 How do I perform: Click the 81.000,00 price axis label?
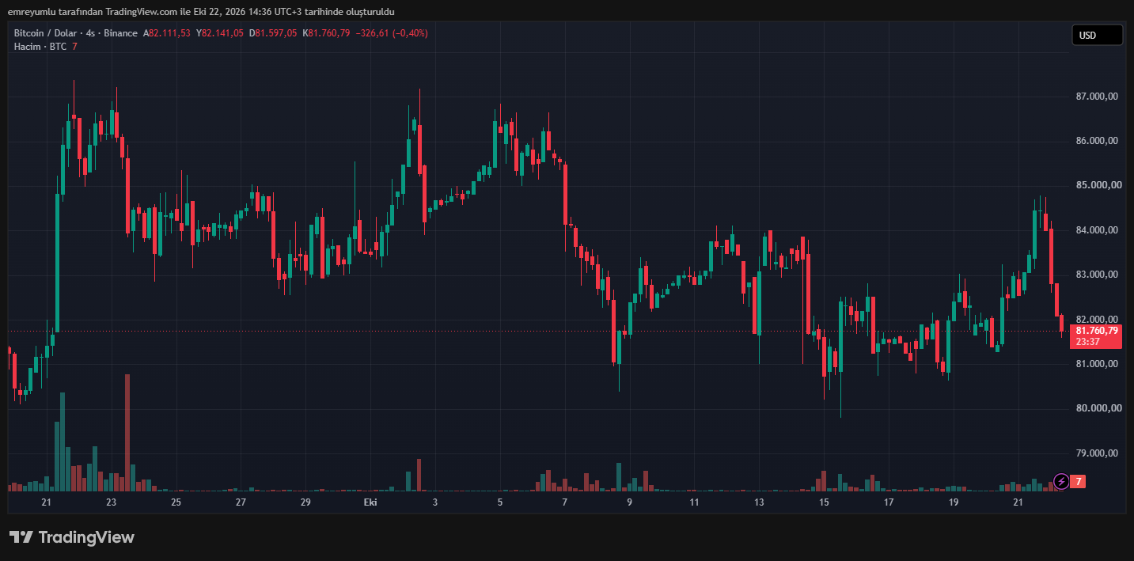(x=1097, y=364)
